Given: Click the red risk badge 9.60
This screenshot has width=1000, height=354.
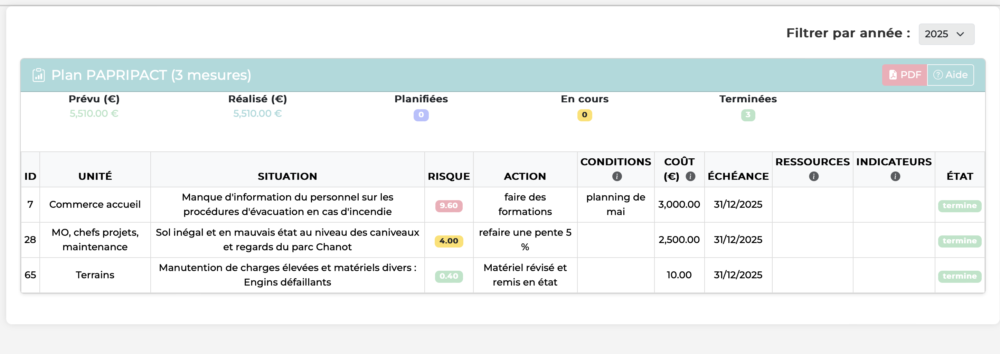Looking at the screenshot, I should 449,206.
